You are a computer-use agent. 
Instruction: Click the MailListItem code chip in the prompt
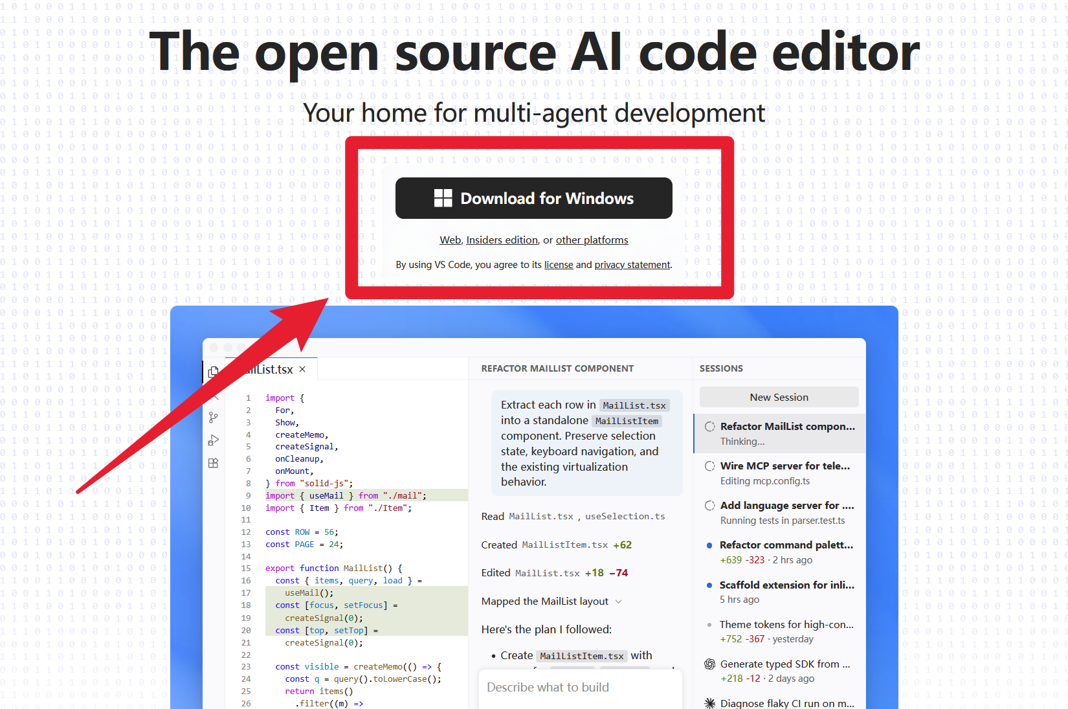coord(627,421)
